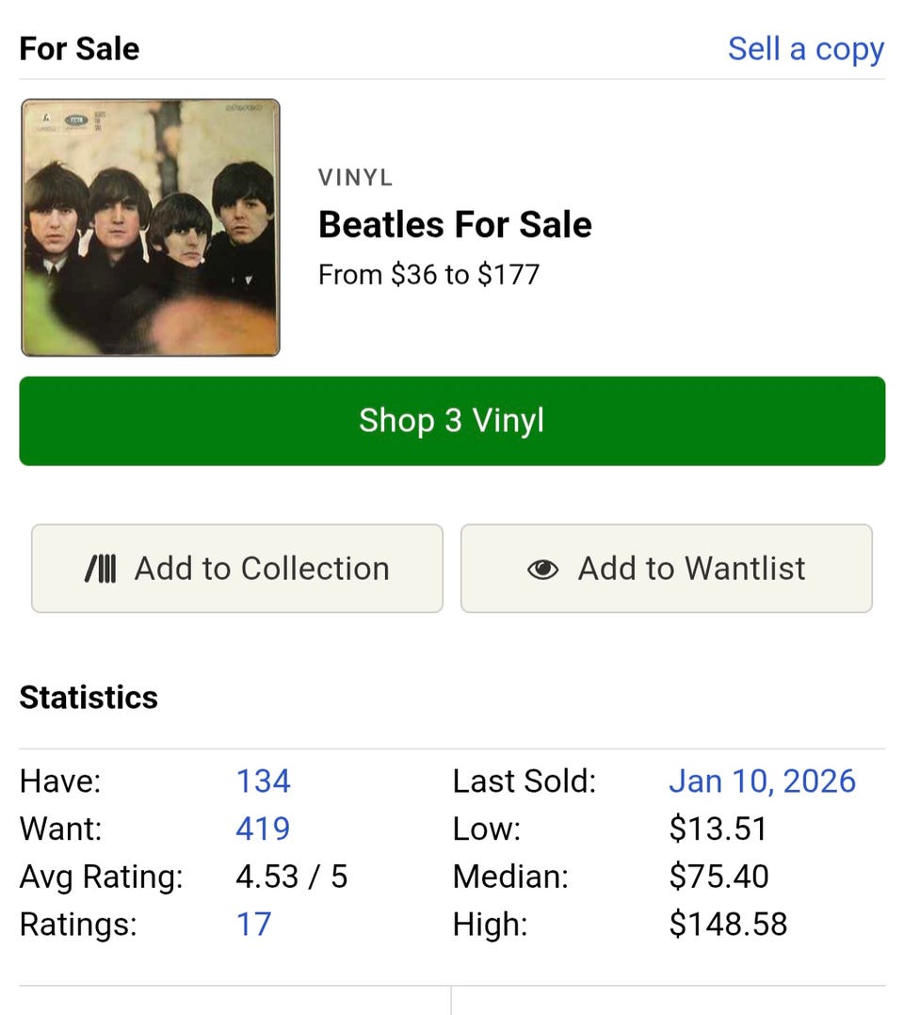The image size is (904, 1015).
Task: Click the High price $148.58 value
Action: pos(728,925)
